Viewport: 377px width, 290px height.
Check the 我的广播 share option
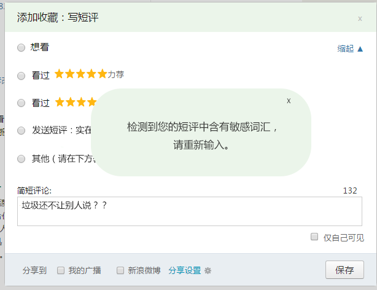61,270
